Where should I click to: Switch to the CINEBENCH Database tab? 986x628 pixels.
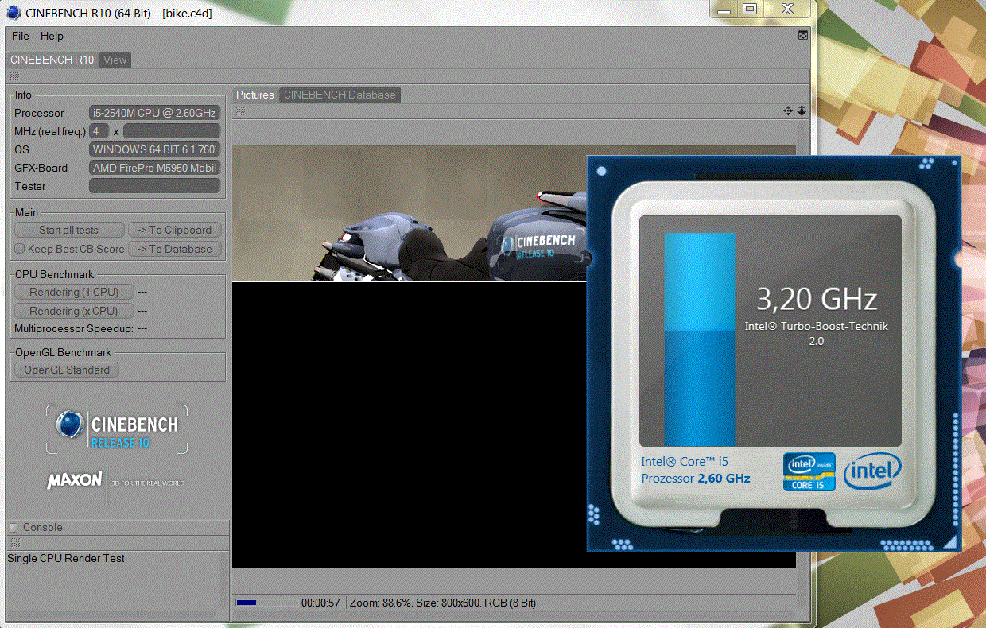[340, 95]
